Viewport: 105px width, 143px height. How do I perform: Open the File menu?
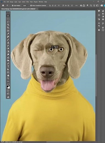5,2
